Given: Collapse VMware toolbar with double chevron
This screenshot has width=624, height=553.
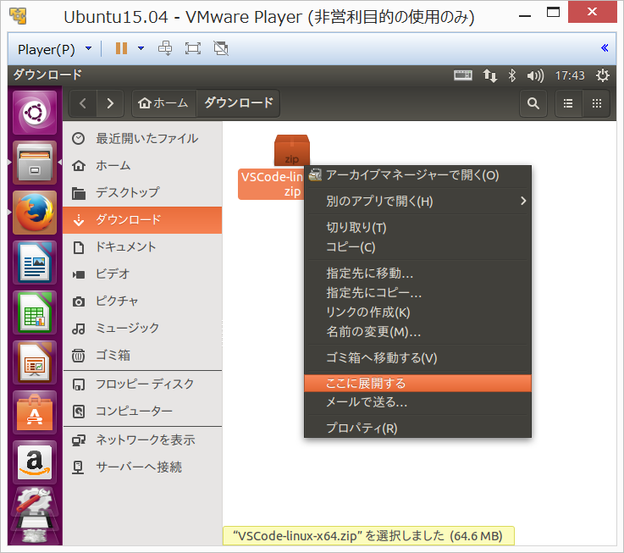Looking at the screenshot, I should tap(605, 48).
